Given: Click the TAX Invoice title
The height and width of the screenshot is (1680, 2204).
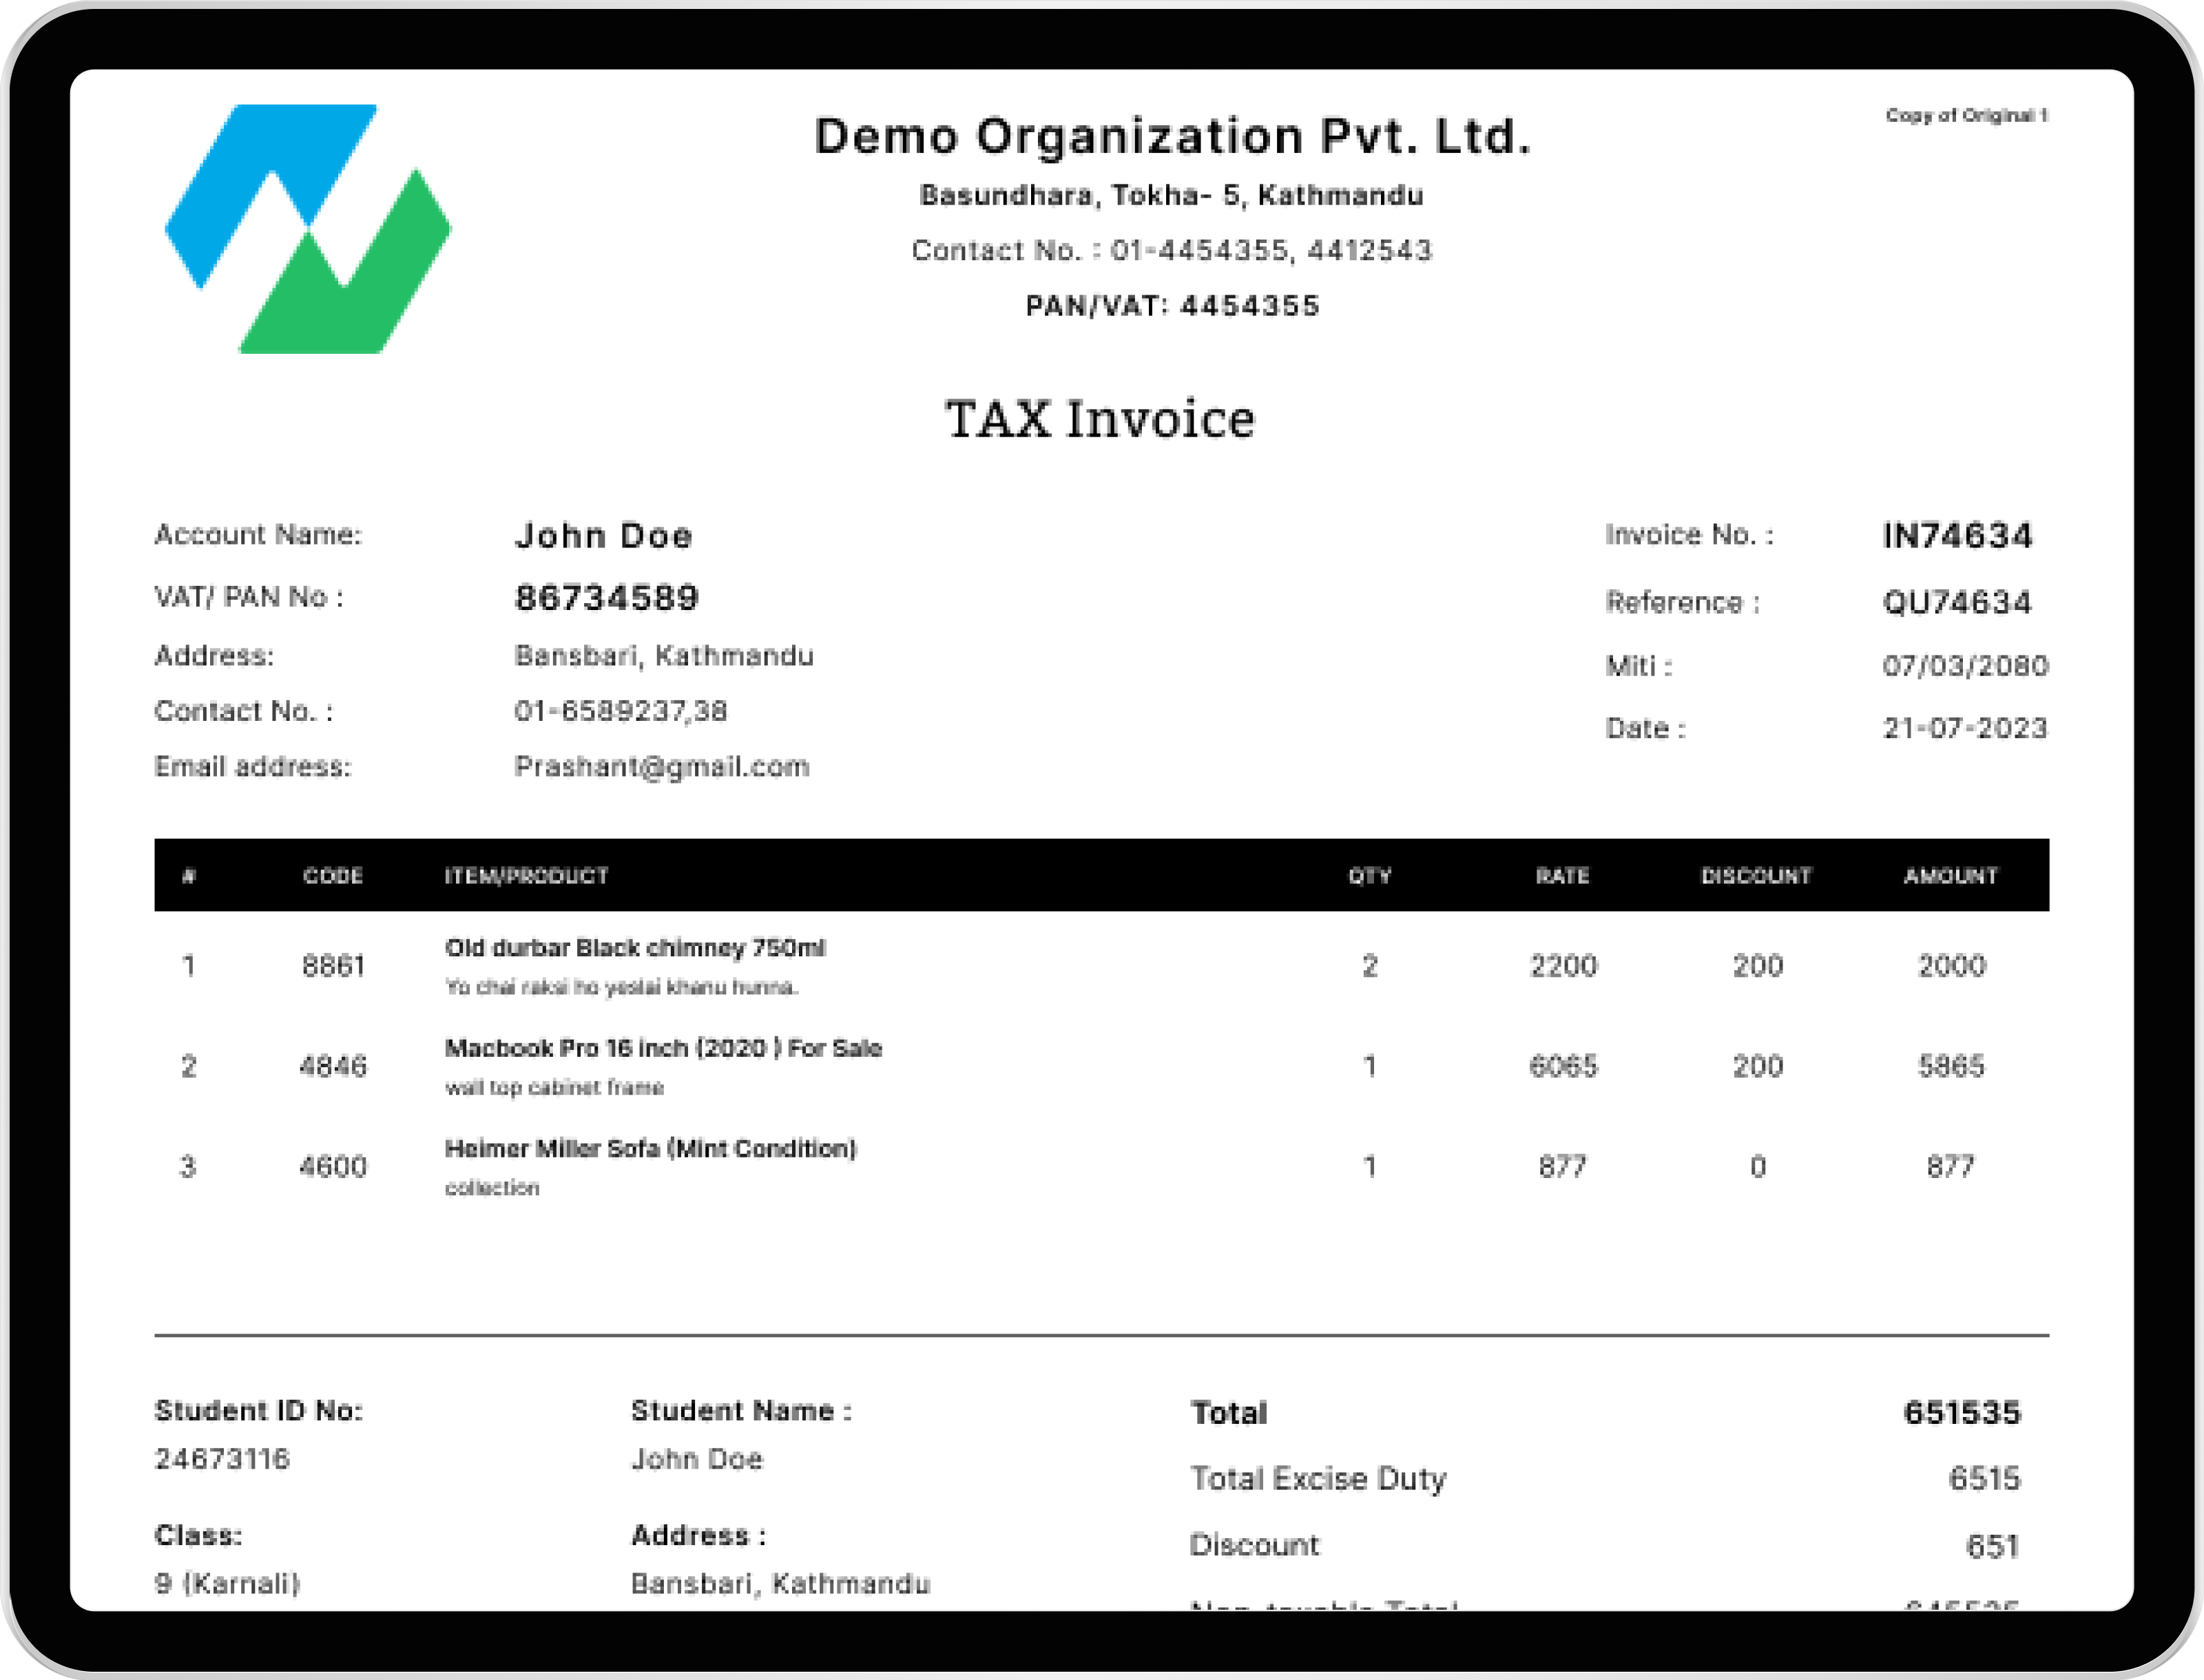Looking at the screenshot, I should coord(1101,419).
